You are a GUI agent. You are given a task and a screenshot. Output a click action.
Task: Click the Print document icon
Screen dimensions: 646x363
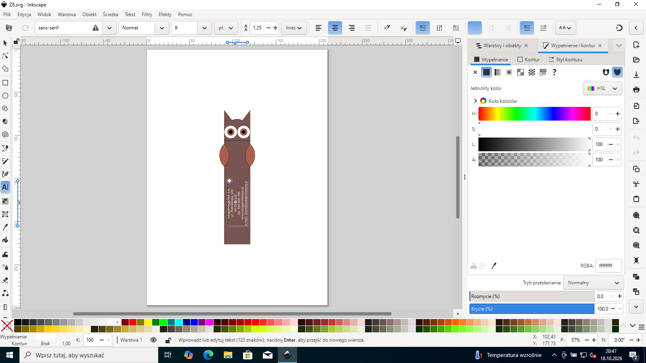(636, 90)
